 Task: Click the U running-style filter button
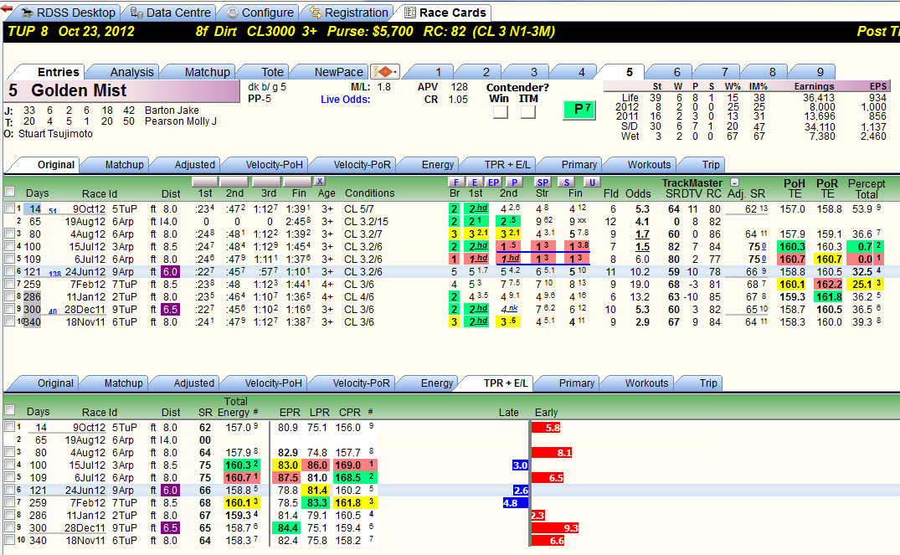592,182
